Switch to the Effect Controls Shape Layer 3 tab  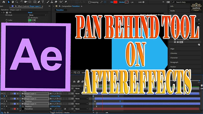(29, 6)
